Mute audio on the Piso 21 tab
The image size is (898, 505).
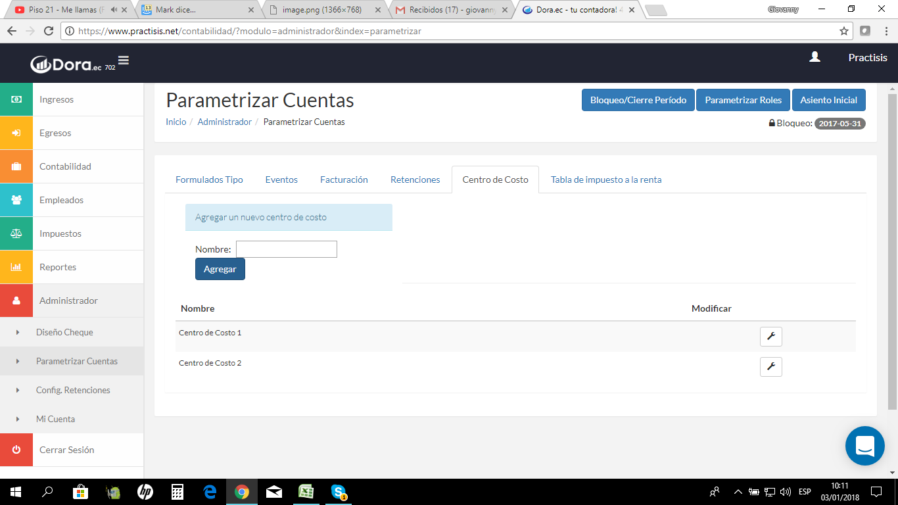point(114,10)
